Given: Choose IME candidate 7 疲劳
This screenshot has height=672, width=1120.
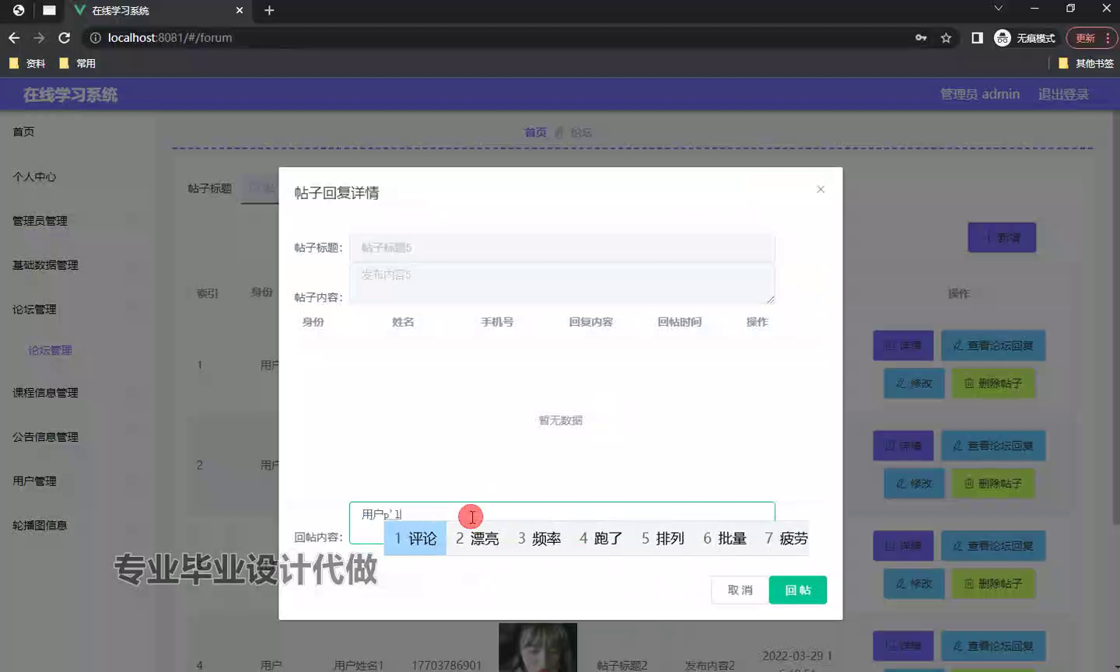Looking at the screenshot, I should [x=786, y=538].
